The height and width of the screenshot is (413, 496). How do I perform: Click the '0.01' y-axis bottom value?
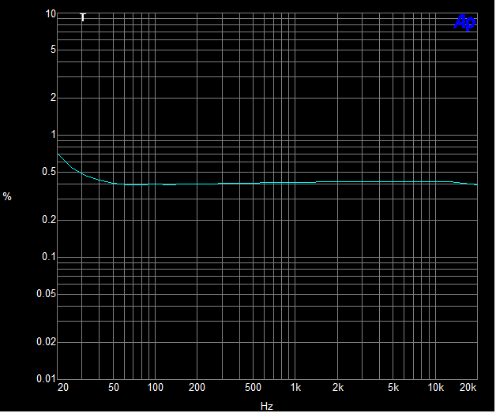(x=46, y=378)
